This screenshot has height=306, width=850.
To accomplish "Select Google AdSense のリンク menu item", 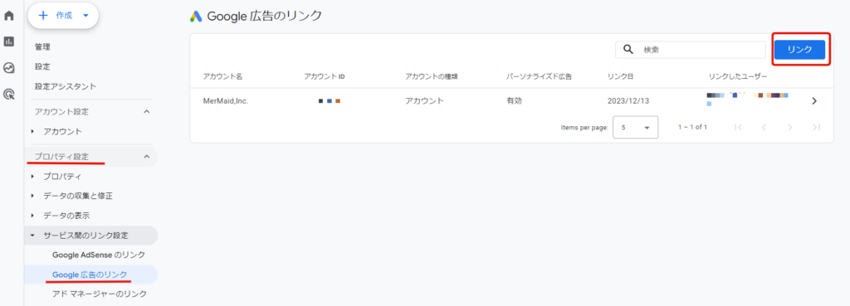I will tap(99, 255).
